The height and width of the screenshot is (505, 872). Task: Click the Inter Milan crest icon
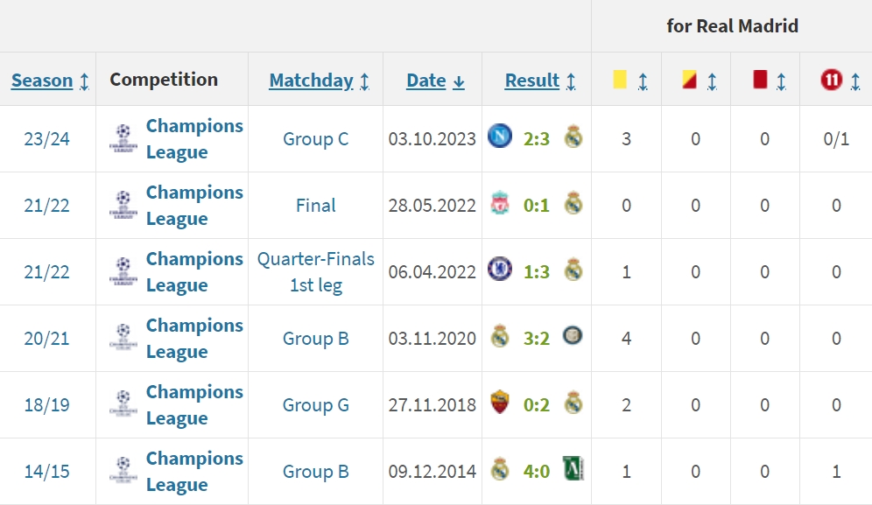573,336
